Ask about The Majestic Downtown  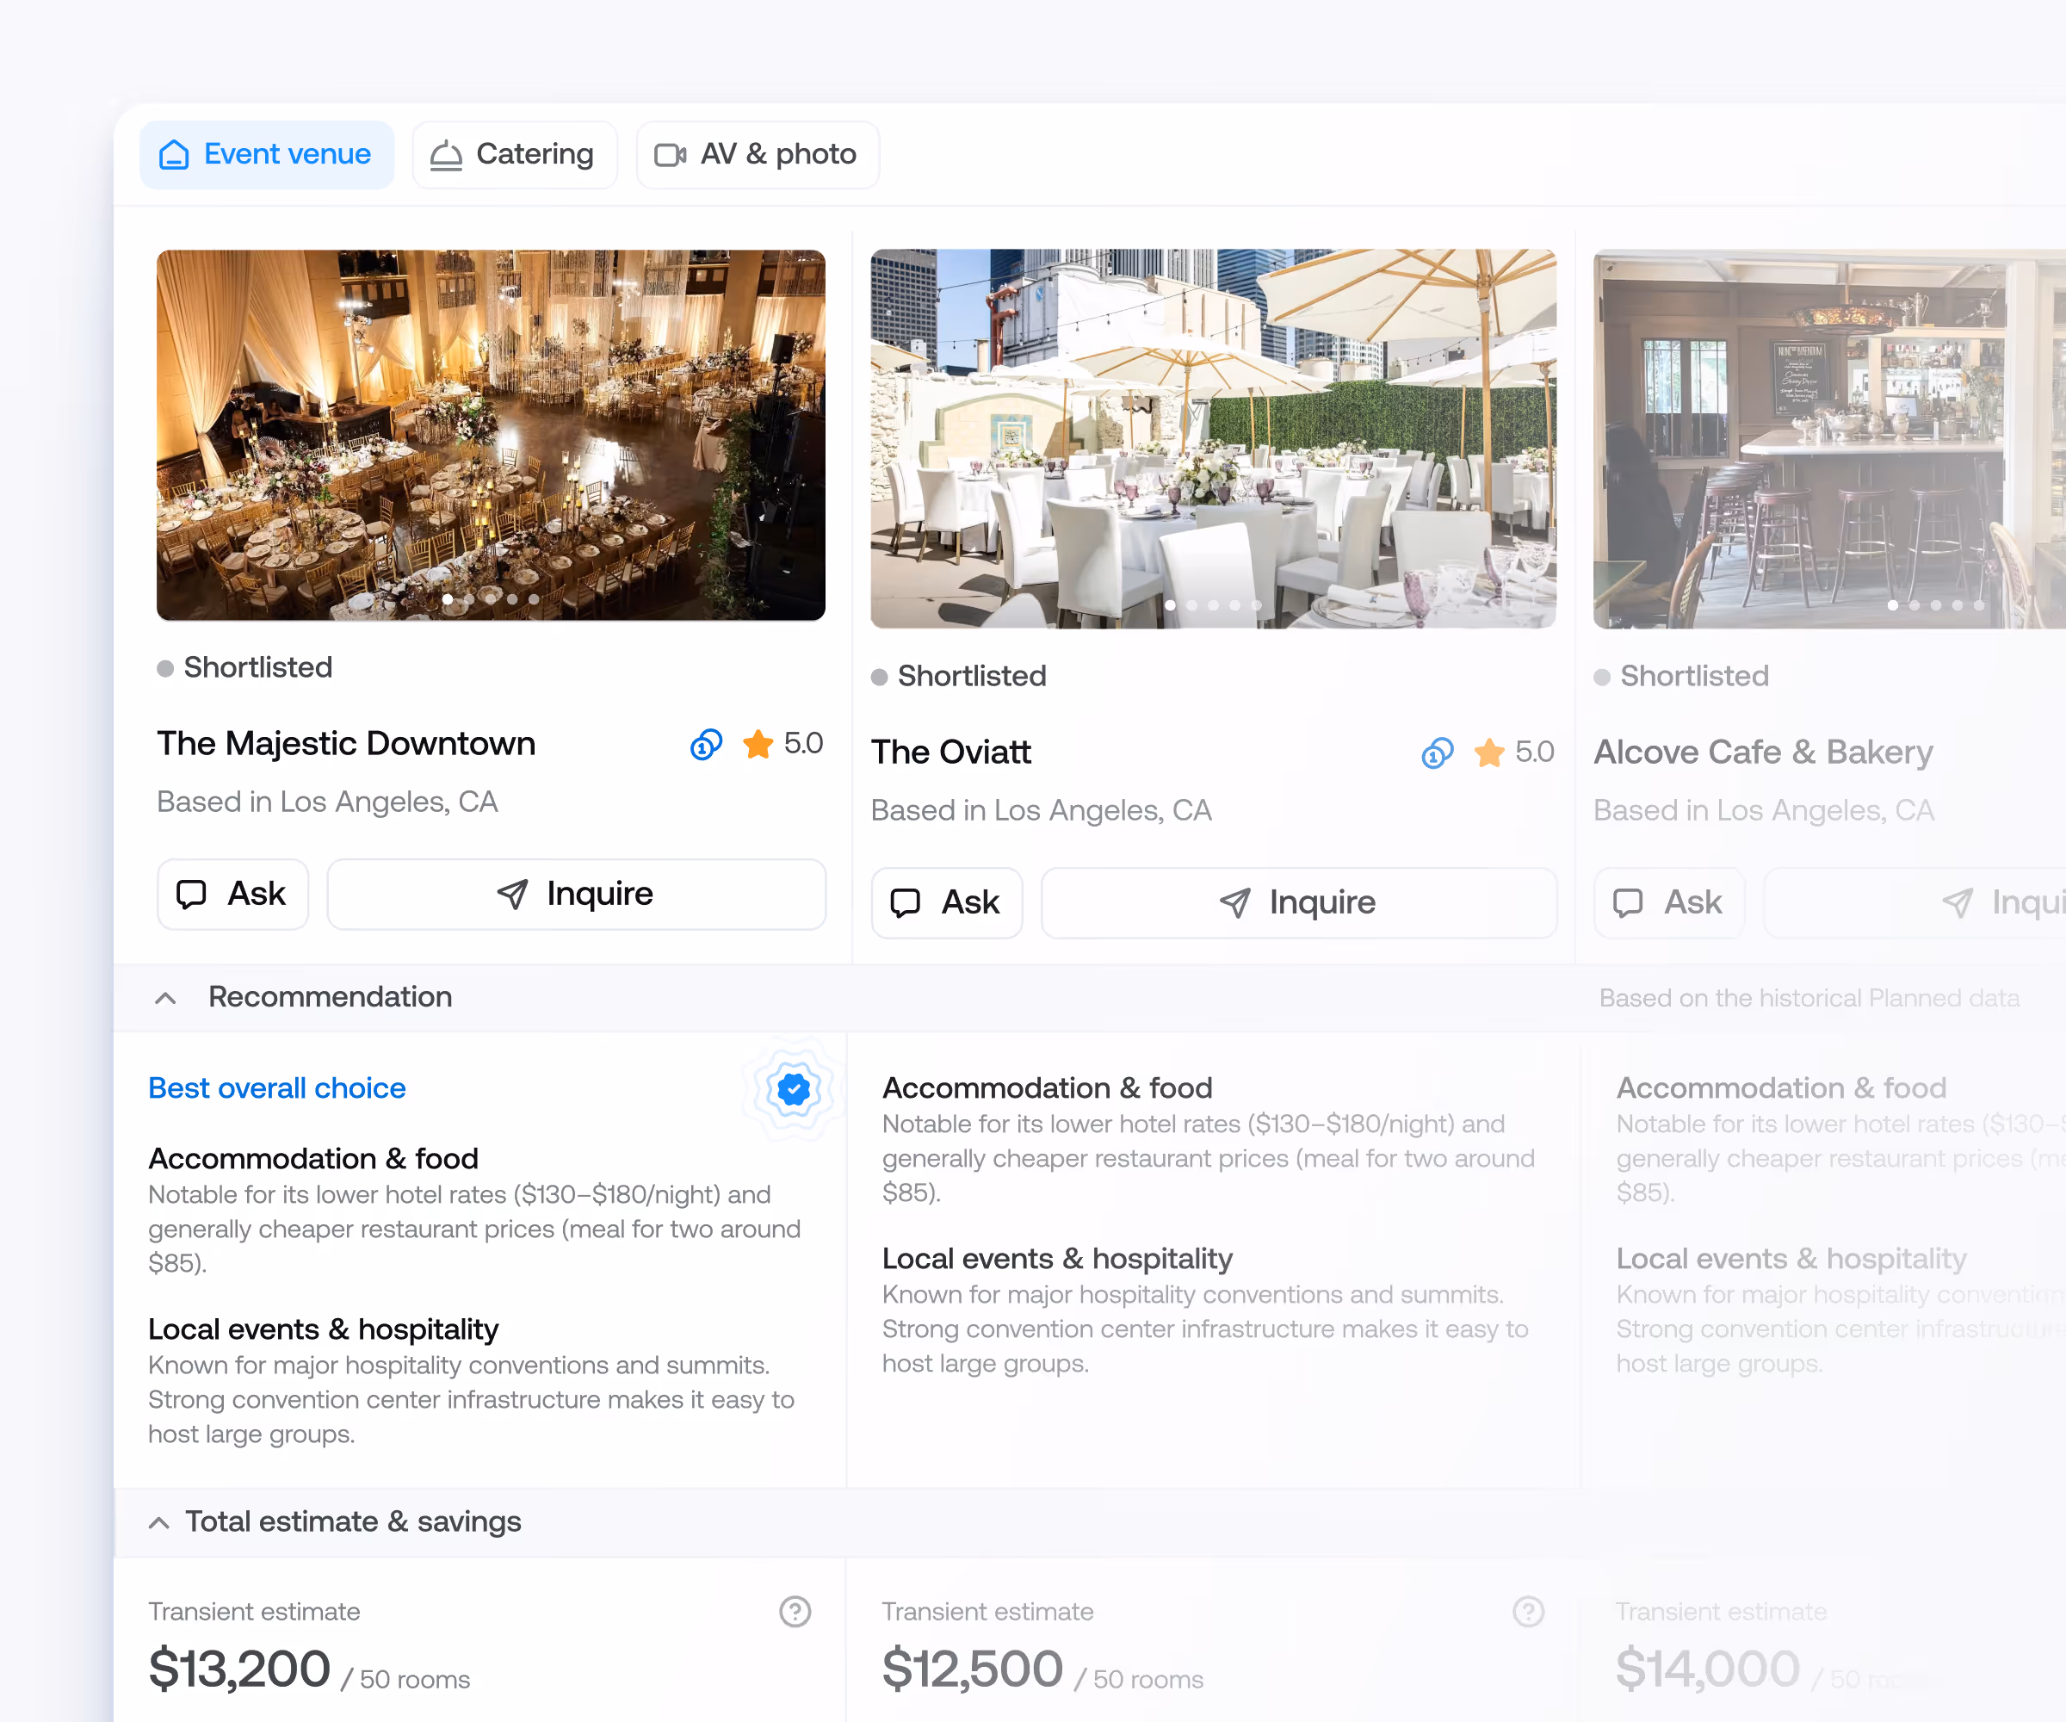point(233,895)
